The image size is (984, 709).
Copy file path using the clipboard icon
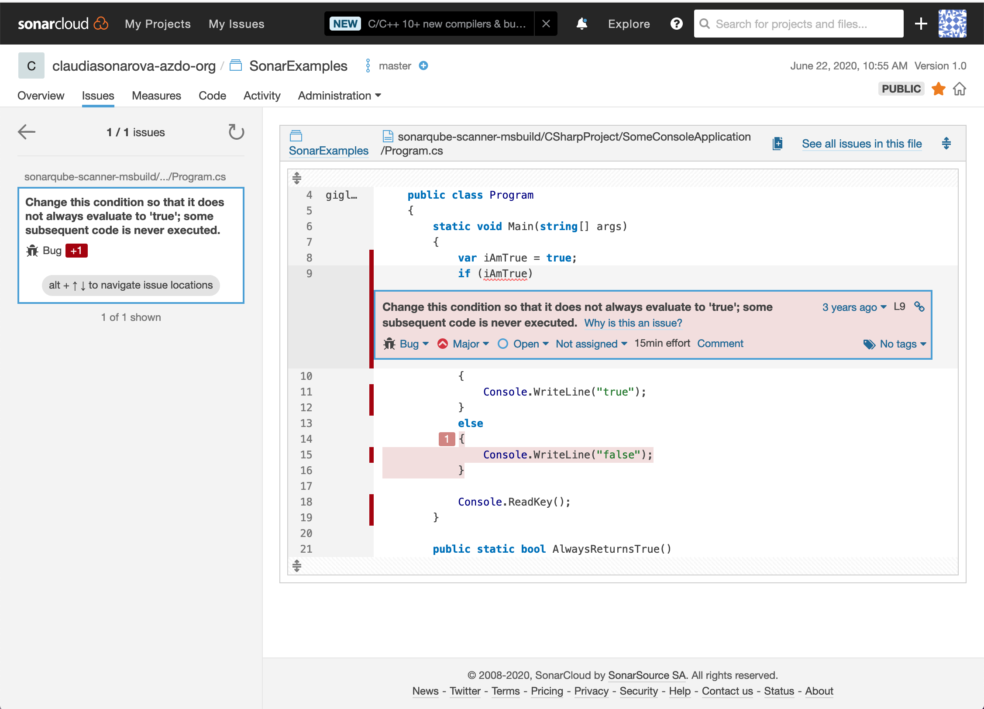point(778,143)
